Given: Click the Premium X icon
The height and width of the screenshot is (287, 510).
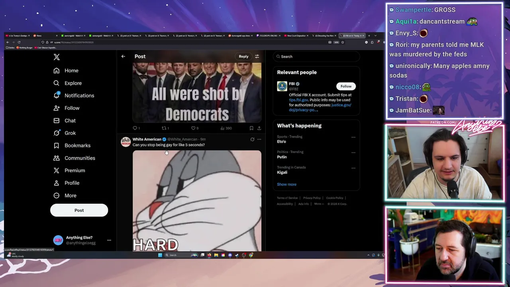Looking at the screenshot, I should click(57, 171).
